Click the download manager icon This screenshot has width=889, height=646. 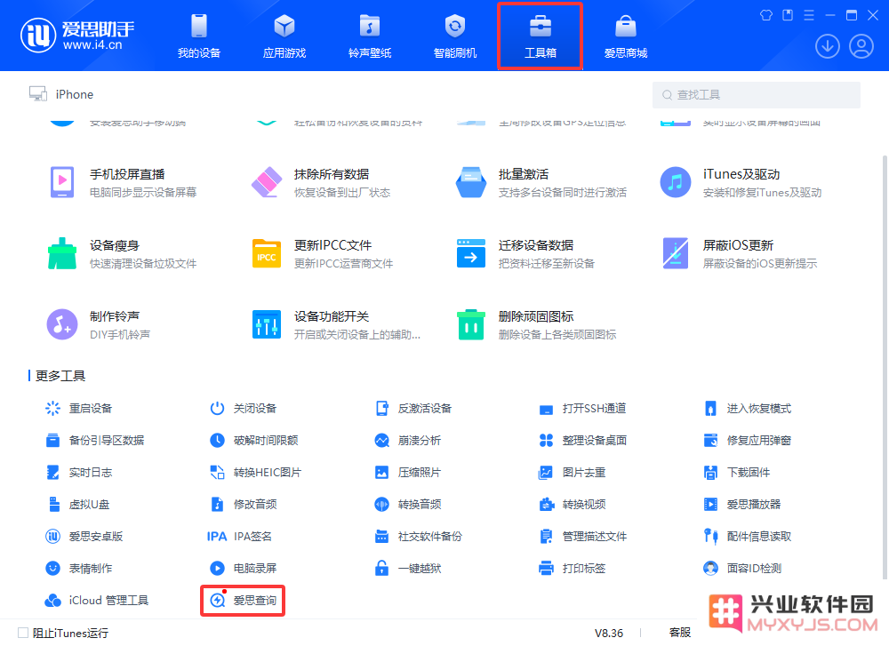coord(827,46)
